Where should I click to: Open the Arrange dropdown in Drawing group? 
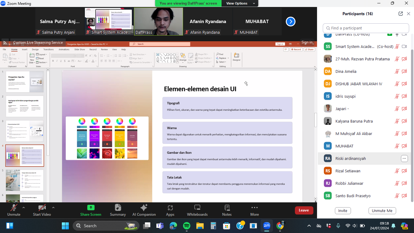point(183,58)
